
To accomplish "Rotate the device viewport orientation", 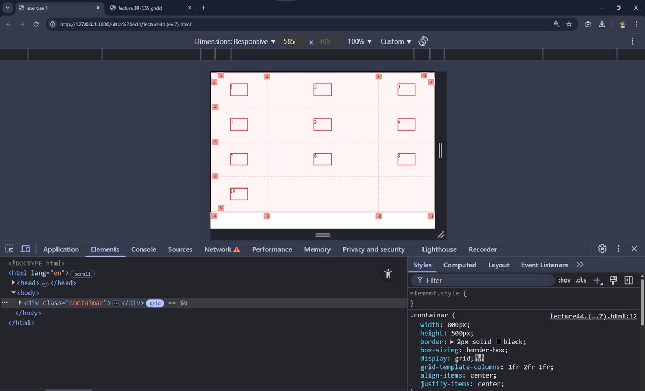I will click(x=423, y=41).
